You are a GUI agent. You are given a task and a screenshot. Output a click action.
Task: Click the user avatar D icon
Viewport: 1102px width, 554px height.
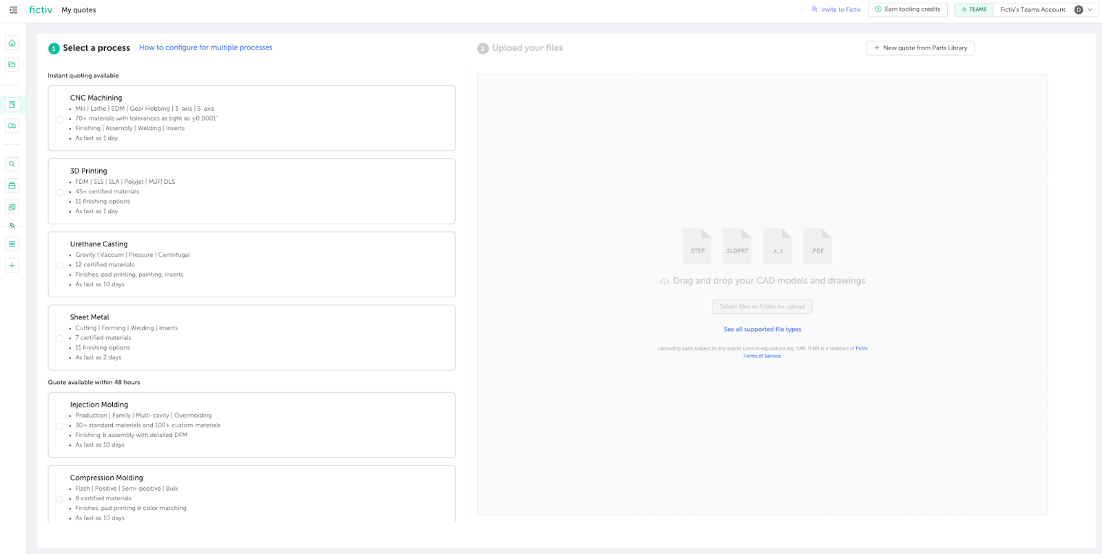(x=1079, y=10)
